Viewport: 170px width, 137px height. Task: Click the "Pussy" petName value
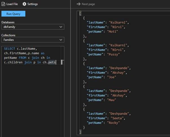coord(113,54)
